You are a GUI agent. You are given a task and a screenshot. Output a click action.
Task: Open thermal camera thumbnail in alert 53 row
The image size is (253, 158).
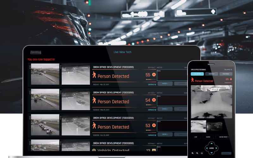(x=76, y=125)
